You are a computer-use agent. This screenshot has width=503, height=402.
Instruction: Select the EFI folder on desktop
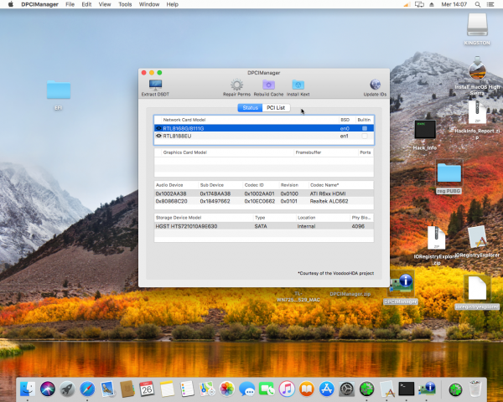point(59,90)
